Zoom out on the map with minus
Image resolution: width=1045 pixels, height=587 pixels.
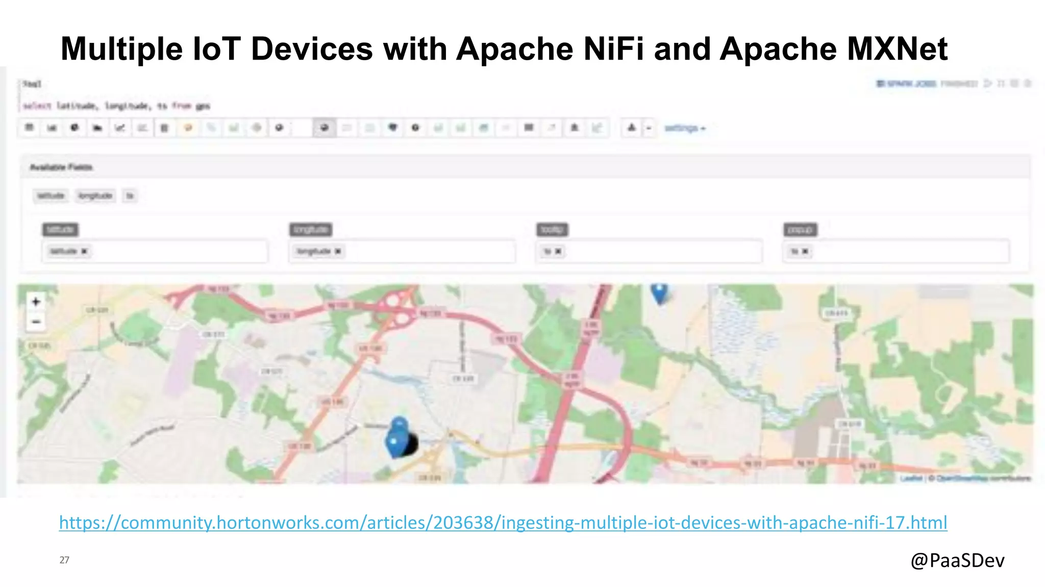(x=36, y=322)
